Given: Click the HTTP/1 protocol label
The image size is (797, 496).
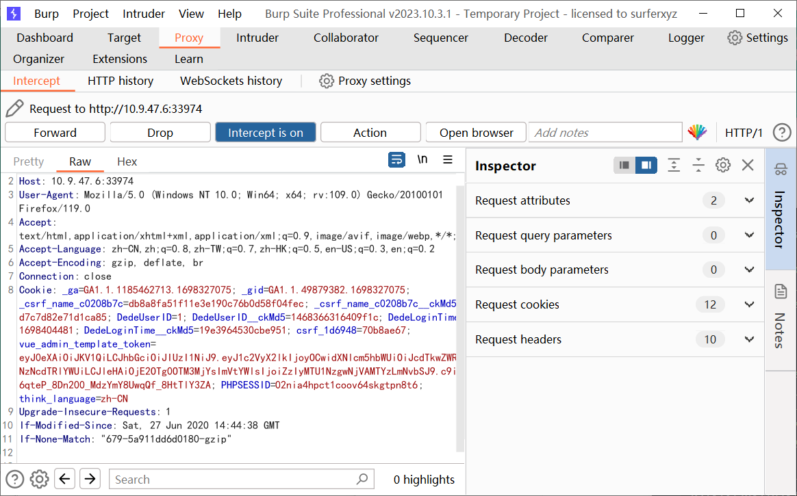Looking at the screenshot, I should (x=744, y=133).
